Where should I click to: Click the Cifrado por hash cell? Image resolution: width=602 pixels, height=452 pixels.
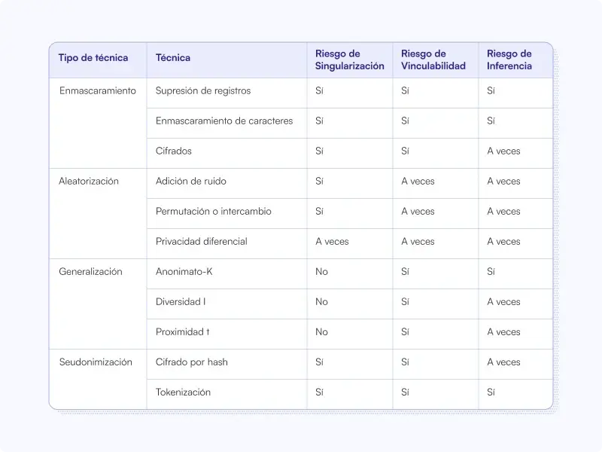point(227,364)
